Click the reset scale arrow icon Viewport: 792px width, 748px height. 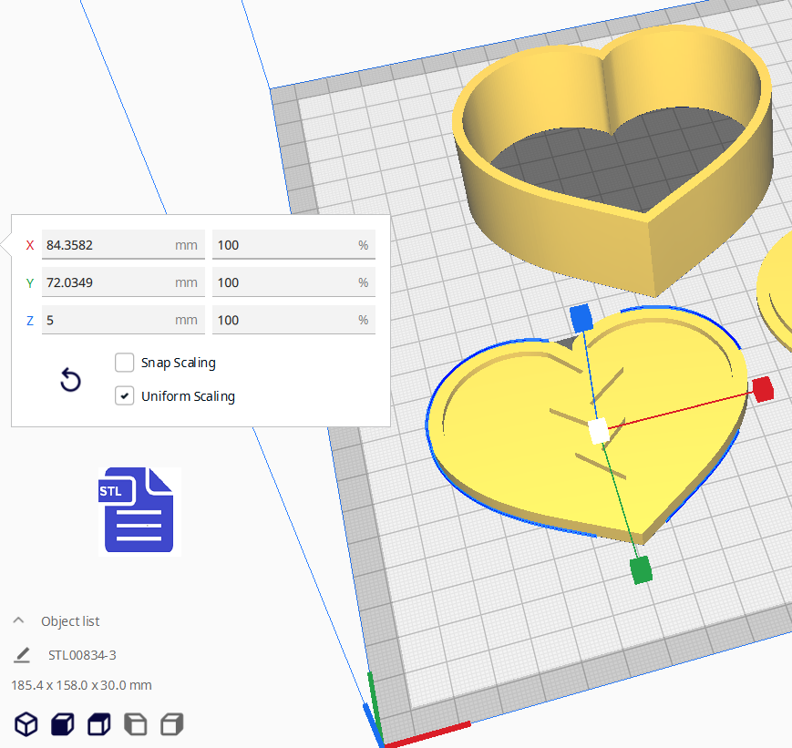click(x=70, y=380)
